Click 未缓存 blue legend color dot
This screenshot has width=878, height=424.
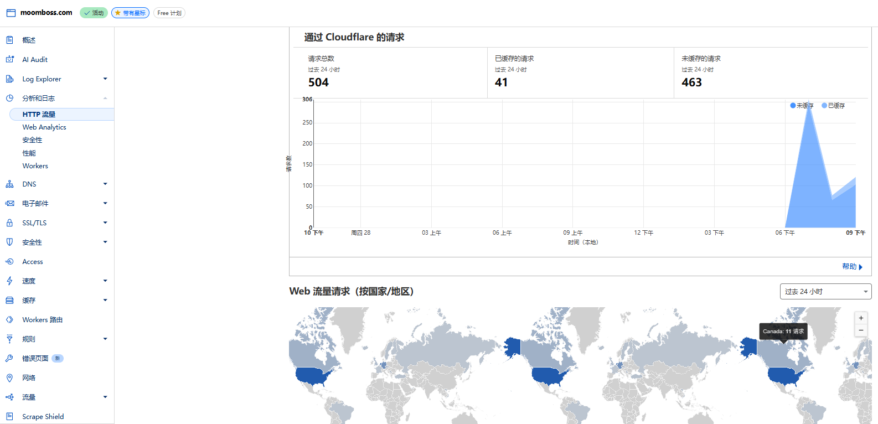tap(793, 105)
